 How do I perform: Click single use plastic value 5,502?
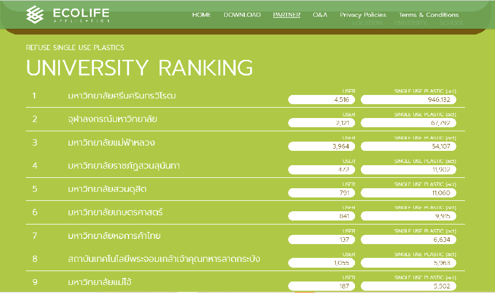click(x=408, y=286)
